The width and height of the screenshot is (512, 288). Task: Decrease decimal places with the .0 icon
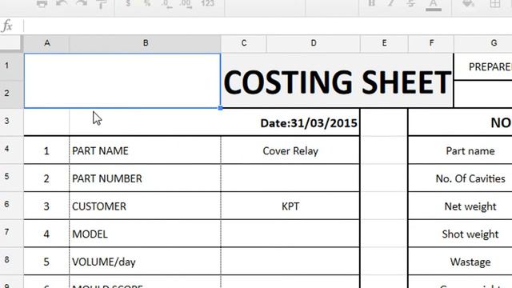(166, 4)
